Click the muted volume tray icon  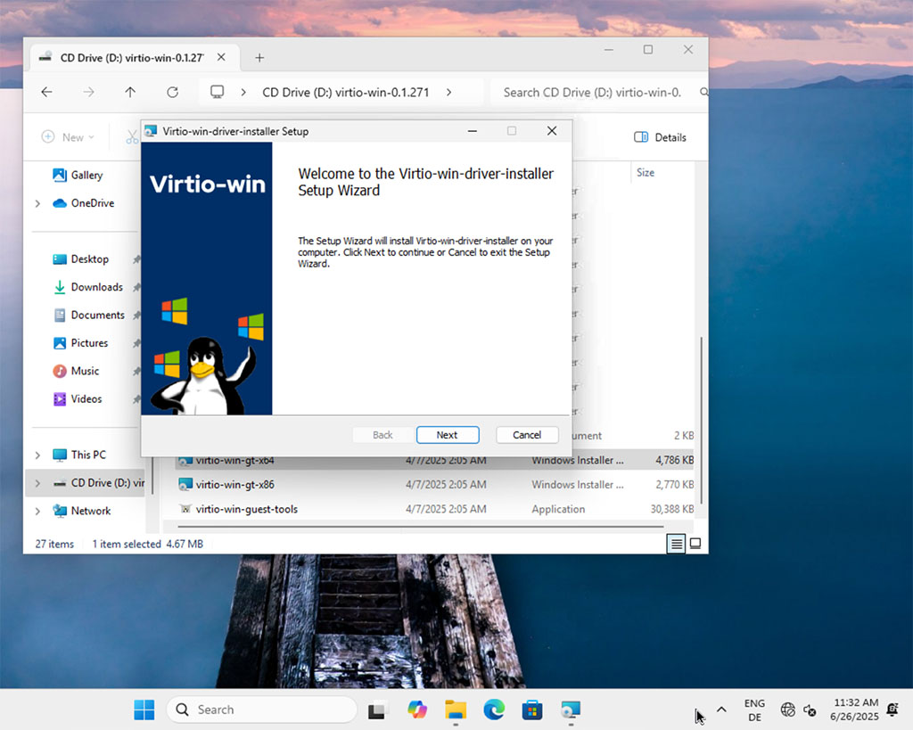coord(810,710)
